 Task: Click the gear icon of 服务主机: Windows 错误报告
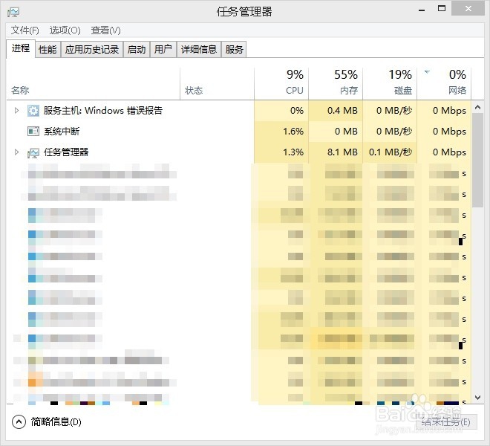[33, 111]
